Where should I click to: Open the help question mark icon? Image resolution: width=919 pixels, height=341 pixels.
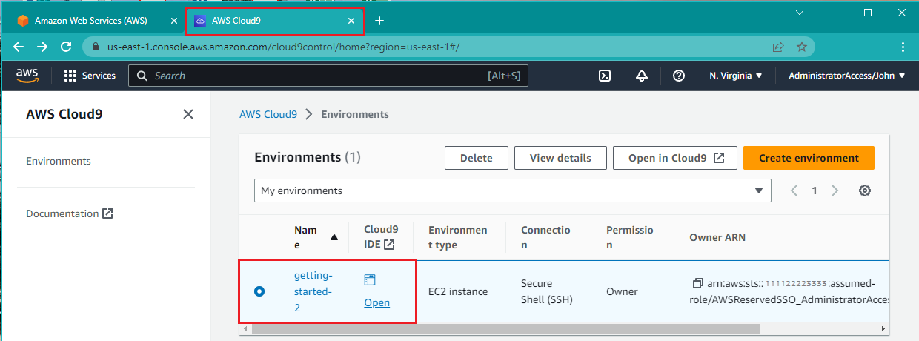click(678, 76)
